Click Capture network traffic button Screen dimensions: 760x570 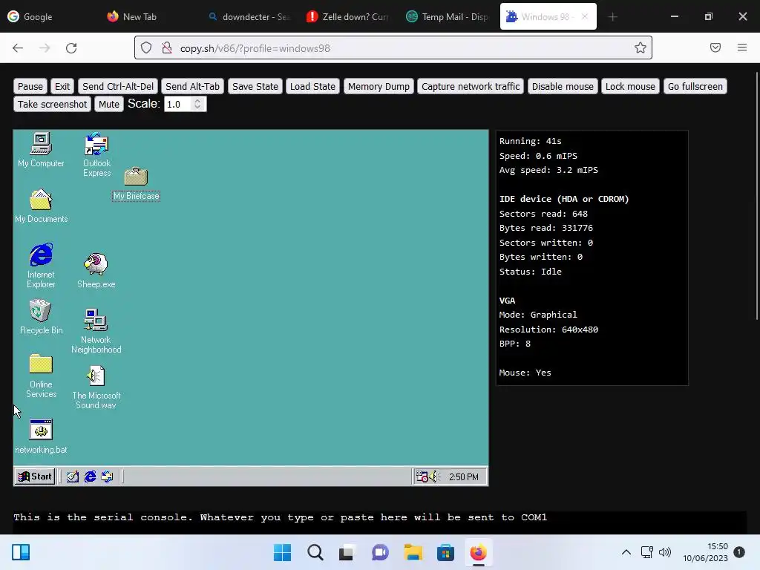(470, 86)
